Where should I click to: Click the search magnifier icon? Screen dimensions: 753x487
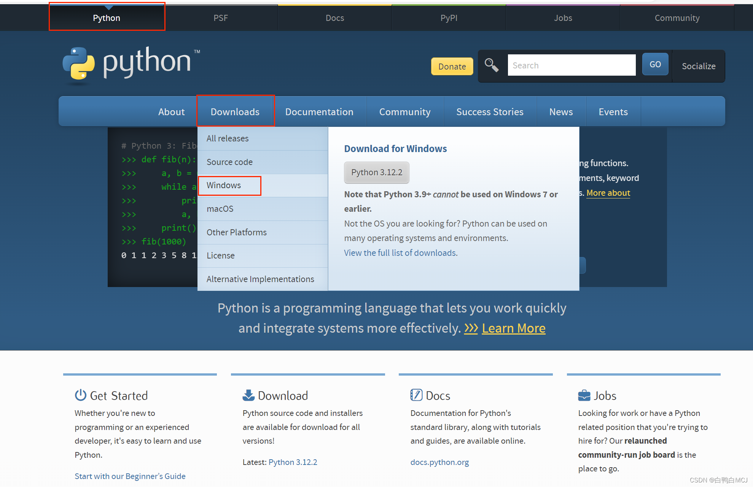click(x=491, y=65)
